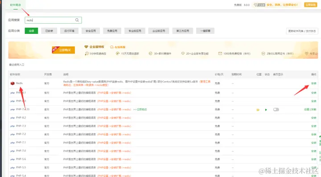
Task: Click the 到期时间 column header
Action: 236,74
